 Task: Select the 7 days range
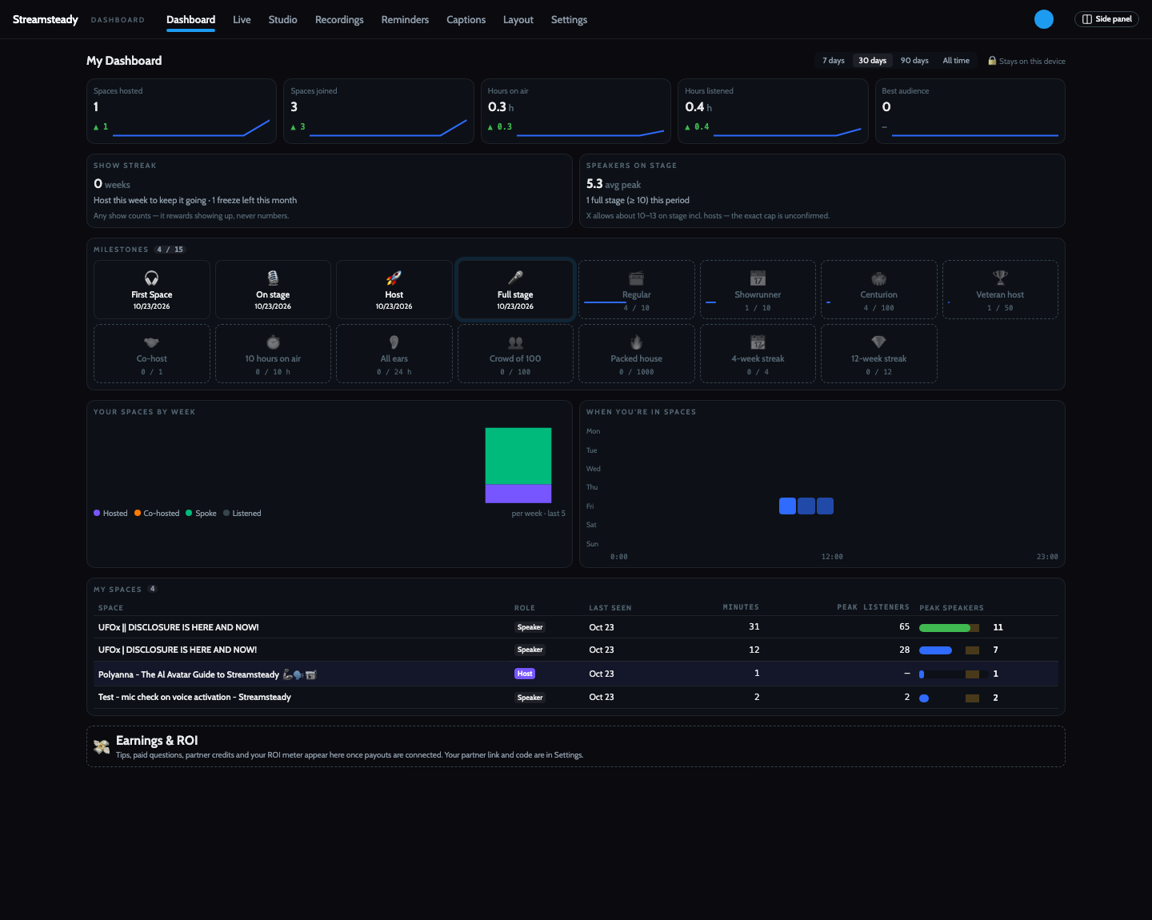coord(833,61)
